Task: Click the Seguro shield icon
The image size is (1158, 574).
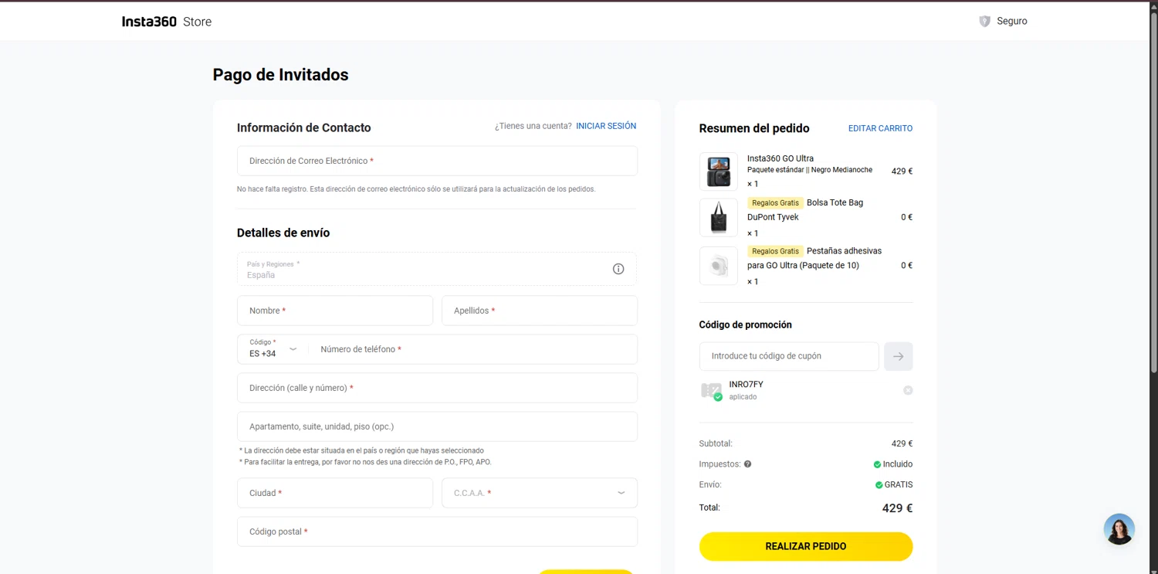Action: coord(984,22)
